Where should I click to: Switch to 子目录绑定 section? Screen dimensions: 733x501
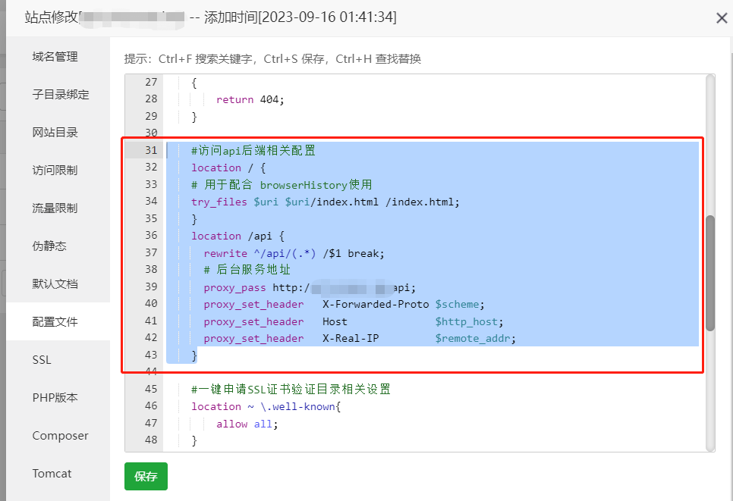pyautogui.click(x=60, y=95)
